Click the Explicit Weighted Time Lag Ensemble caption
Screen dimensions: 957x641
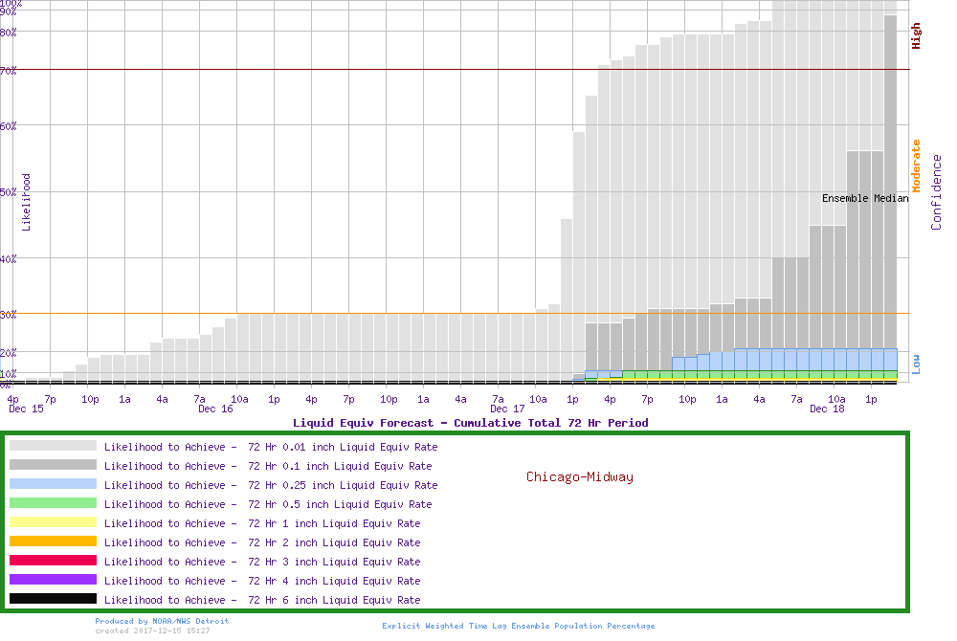pos(518,626)
